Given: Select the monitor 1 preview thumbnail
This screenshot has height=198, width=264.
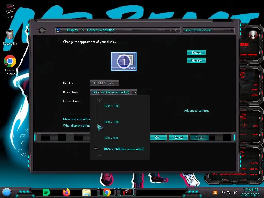Looking at the screenshot, I should point(123,61).
